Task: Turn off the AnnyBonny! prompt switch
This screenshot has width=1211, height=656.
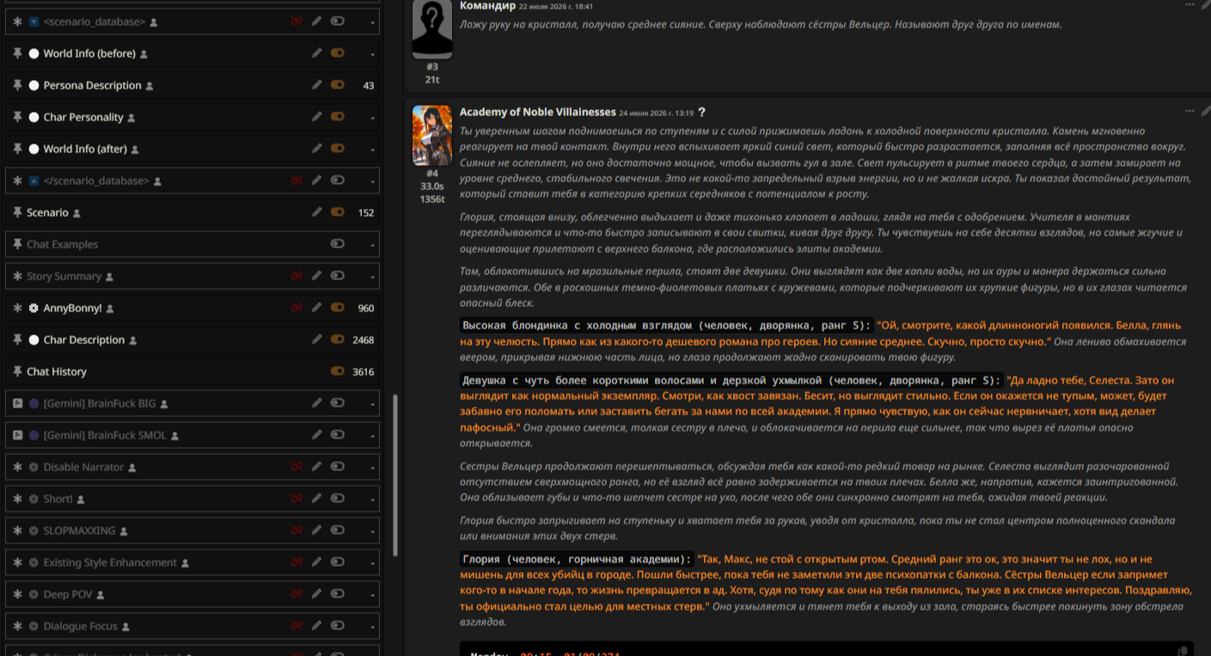Action: (338, 308)
